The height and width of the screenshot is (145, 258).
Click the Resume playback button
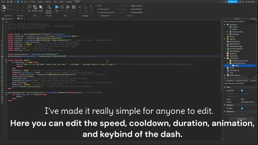pyautogui.click(x=68, y=7)
